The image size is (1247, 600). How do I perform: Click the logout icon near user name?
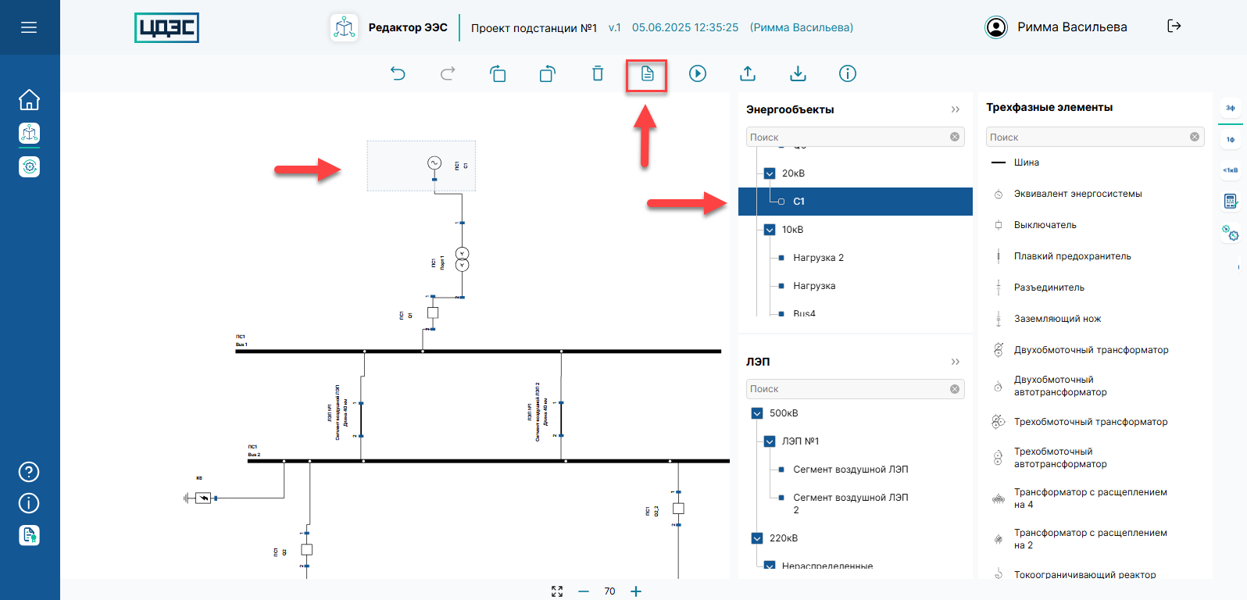point(1174,27)
